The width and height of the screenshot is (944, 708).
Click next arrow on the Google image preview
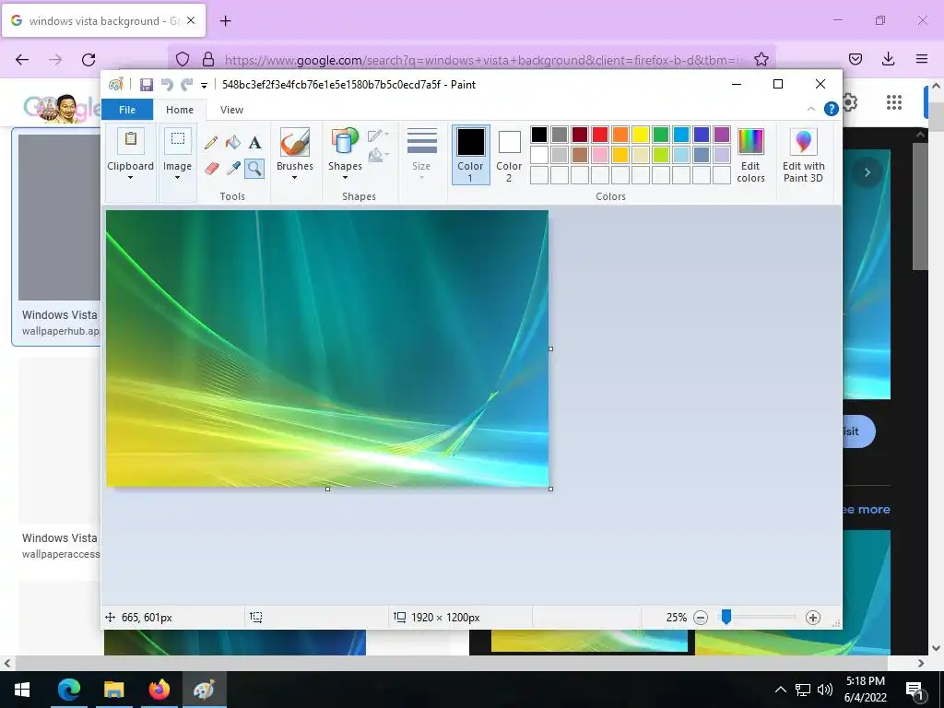pos(867,172)
